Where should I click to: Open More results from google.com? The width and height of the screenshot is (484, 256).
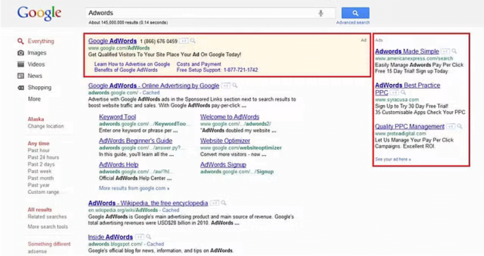tap(134, 188)
